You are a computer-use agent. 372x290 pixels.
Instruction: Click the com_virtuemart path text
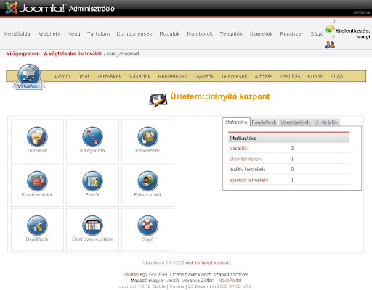(123, 54)
